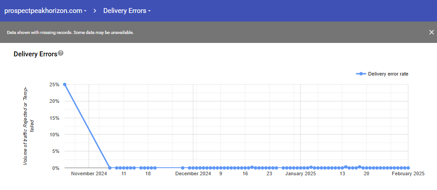Click the legend's blue line marker
This screenshot has height=190, width=437.
(361, 74)
